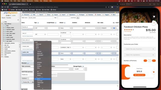This screenshot has width=161, height=90.
Task: Click Type column help icon
Action: (x=38, y=23)
